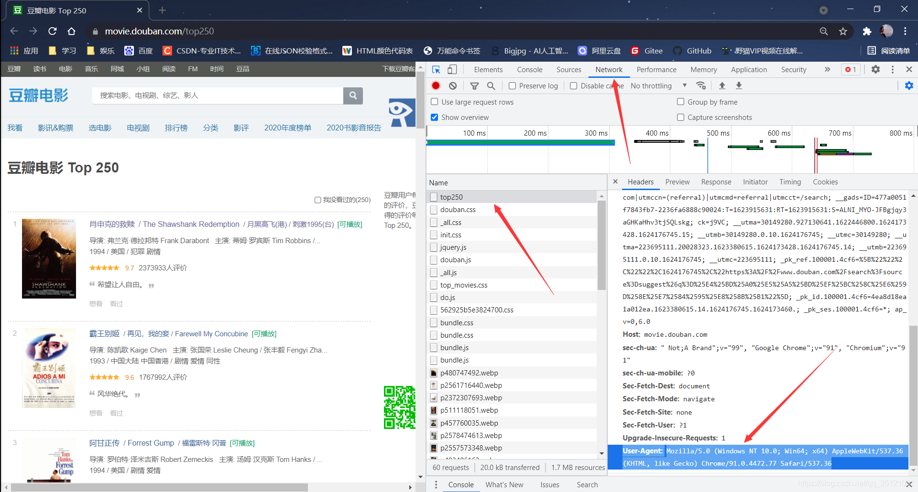This screenshot has height=492, width=918.
Task: Reload the current page
Action: tap(53, 31)
